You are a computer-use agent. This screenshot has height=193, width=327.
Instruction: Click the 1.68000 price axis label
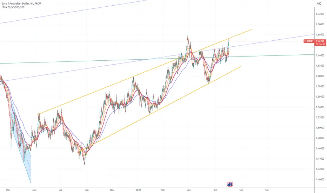point(320,35)
